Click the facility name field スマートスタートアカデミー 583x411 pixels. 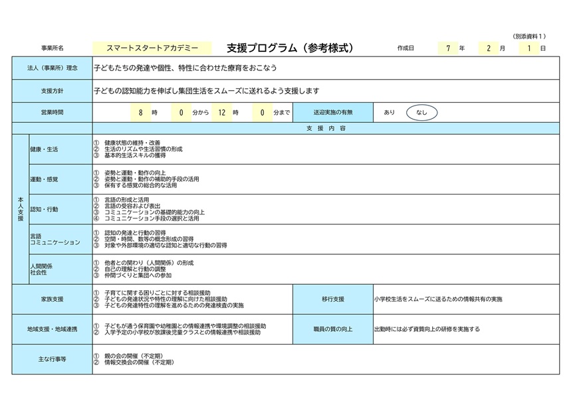[152, 48]
